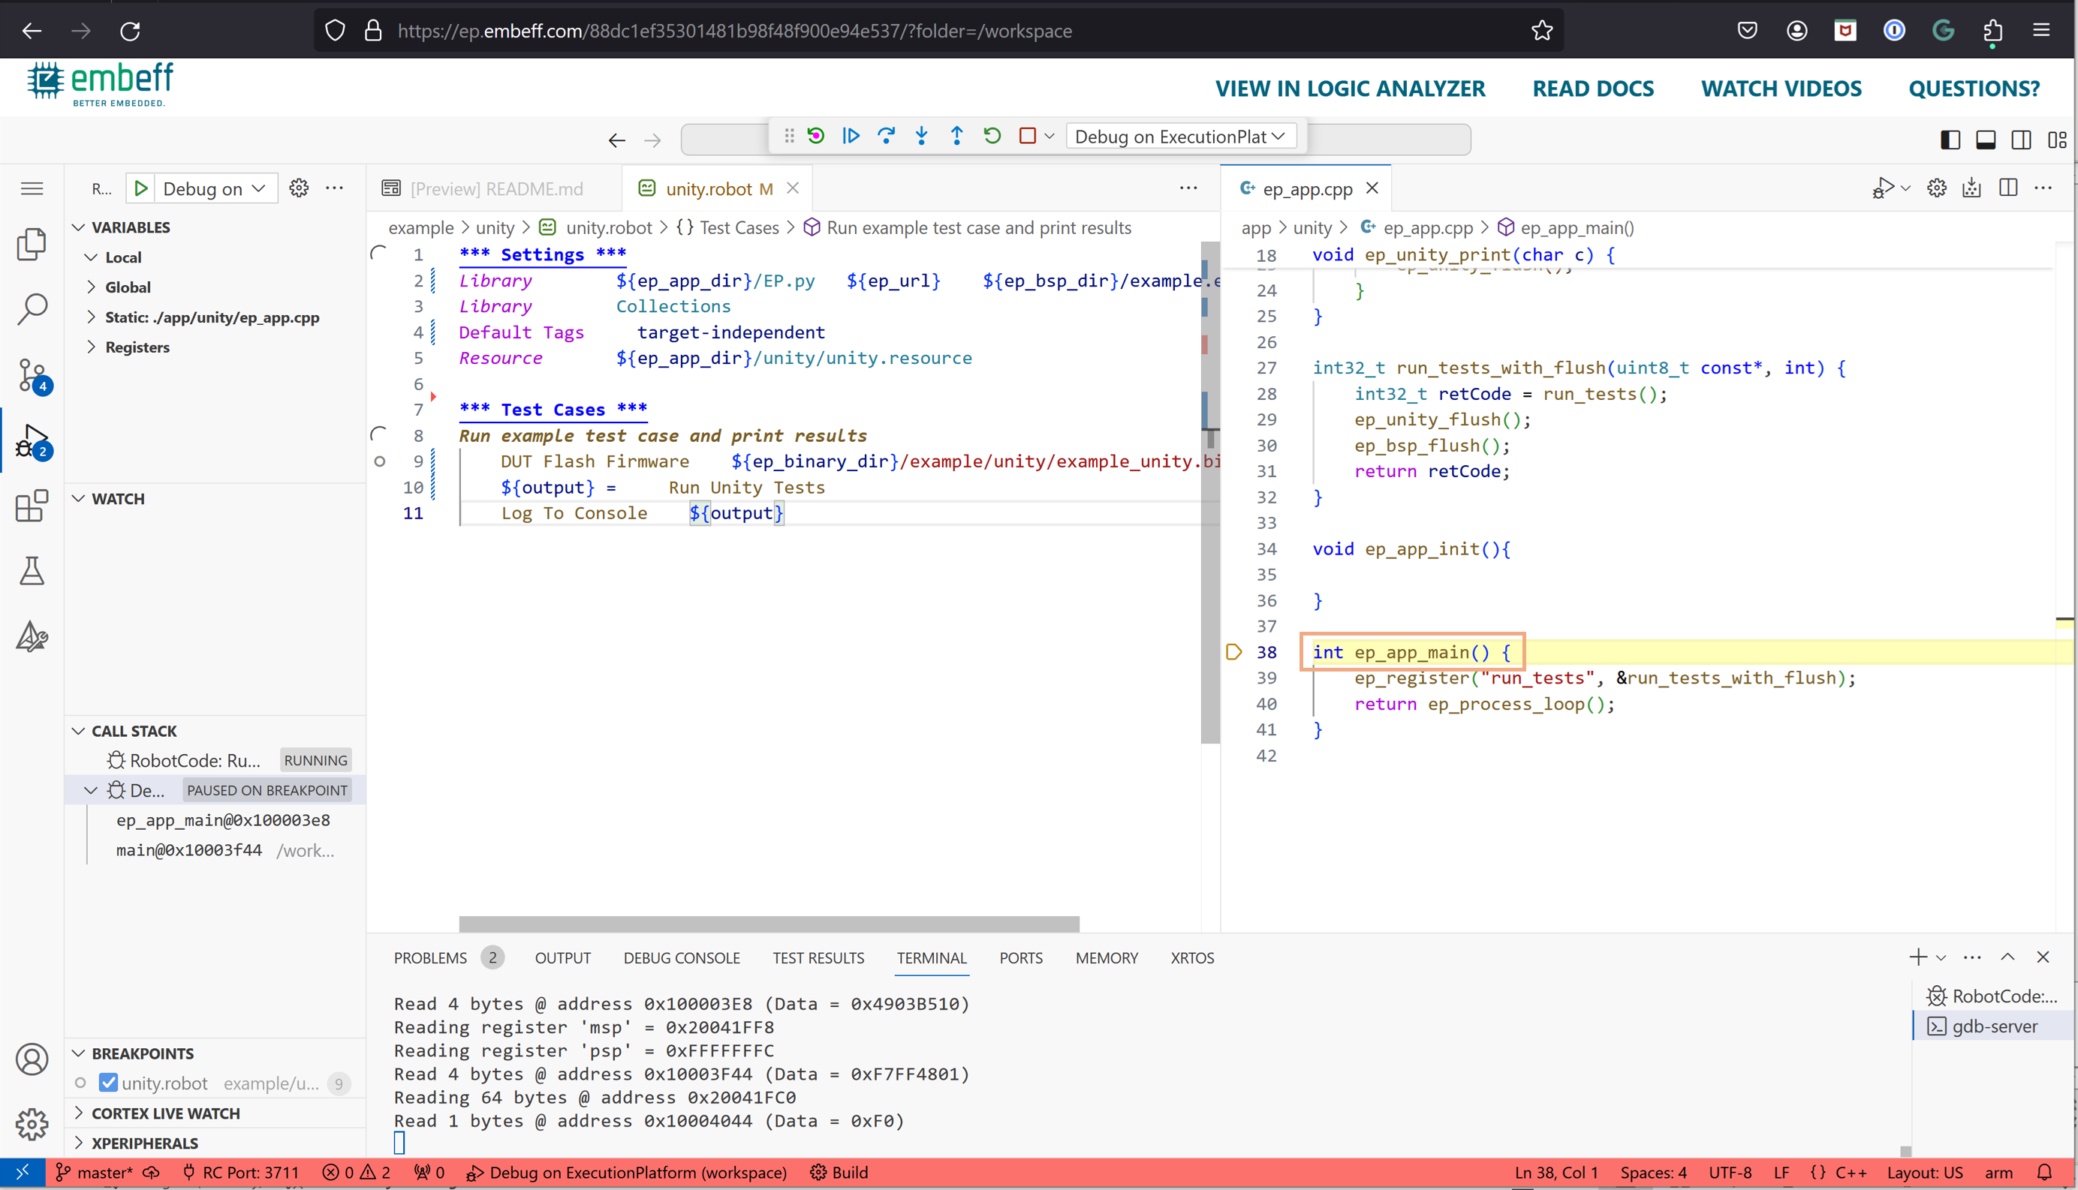Click the Build button in status bar
The image size is (2078, 1190).
[x=839, y=1172]
